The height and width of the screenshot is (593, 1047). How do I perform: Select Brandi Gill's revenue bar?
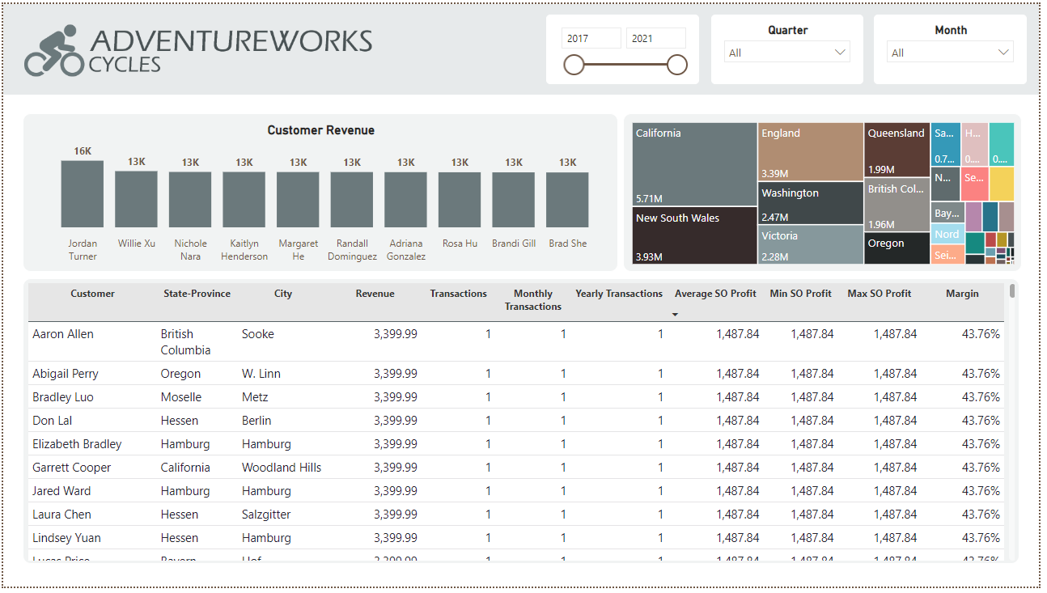coord(514,200)
